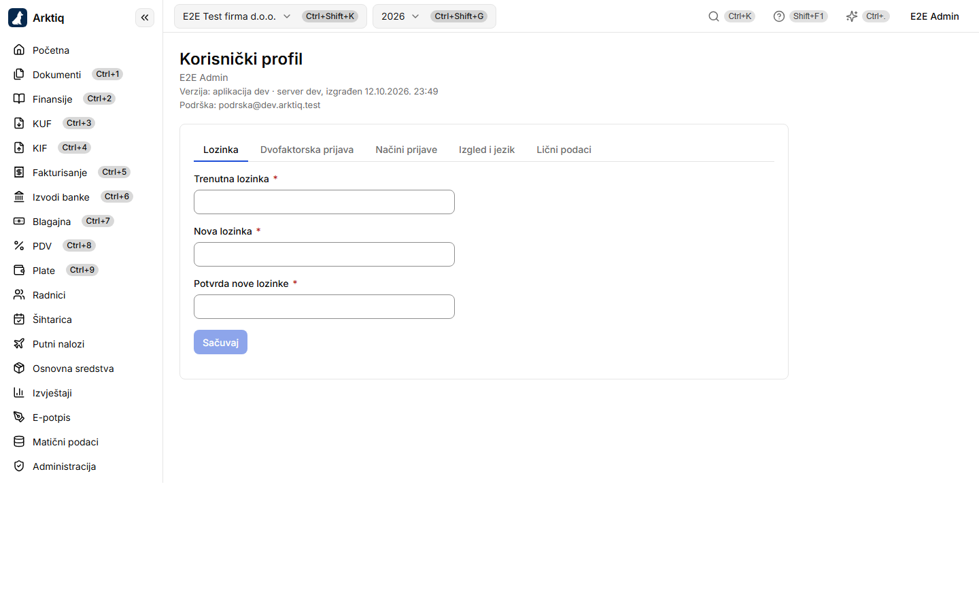Click the support email podrska@dev.arktiq.test
This screenshot has height=612, width=979.
tap(269, 105)
